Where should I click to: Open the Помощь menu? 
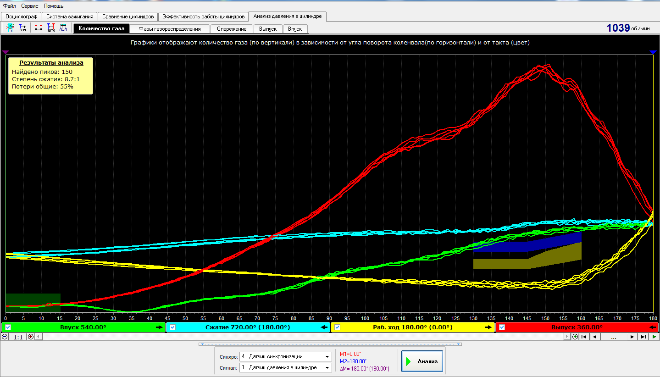click(x=54, y=6)
